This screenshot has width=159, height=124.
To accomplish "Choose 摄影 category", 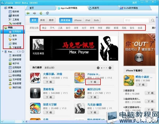I will (108, 28).
